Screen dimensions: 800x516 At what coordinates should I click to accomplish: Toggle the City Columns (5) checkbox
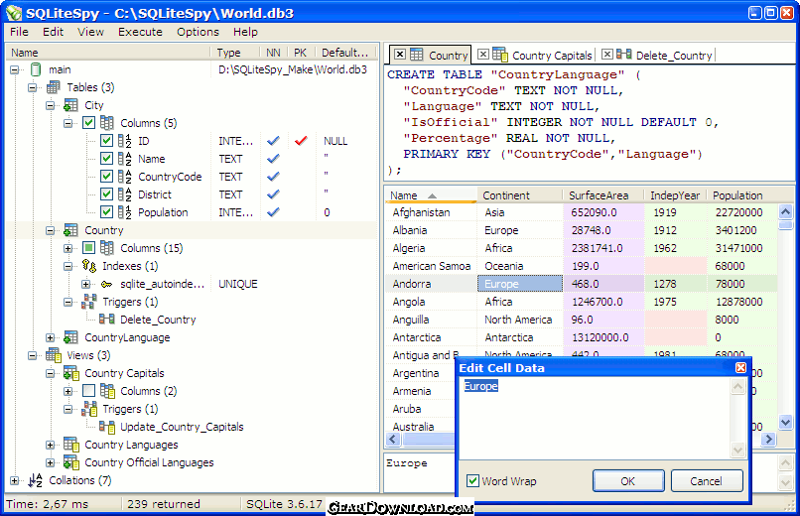[x=88, y=123]
